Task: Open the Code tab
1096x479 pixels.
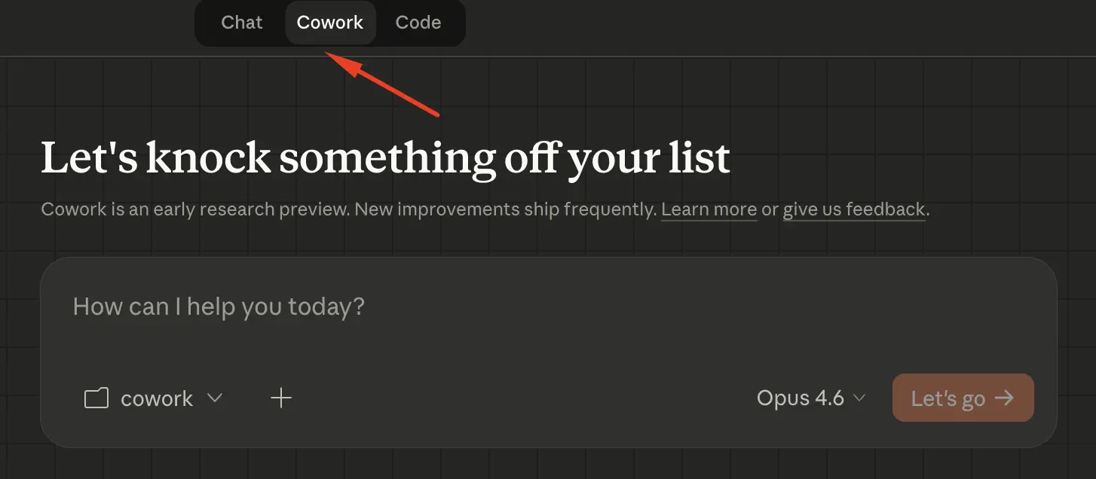Action: [x=418, y=23]
